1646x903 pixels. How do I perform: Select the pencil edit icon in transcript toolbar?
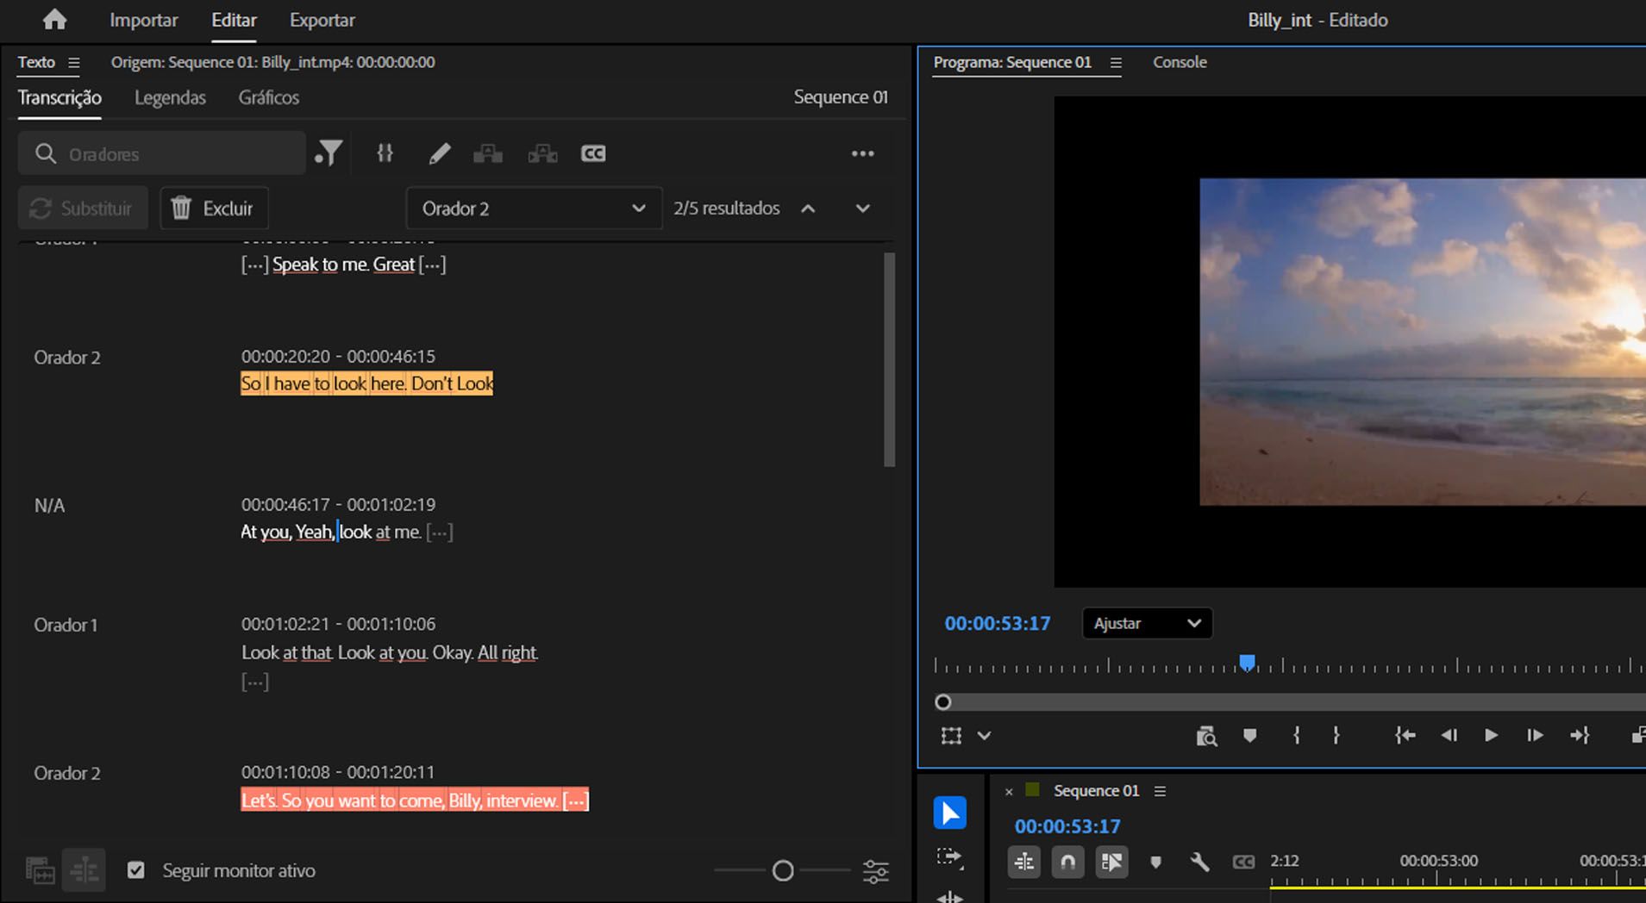pos(439,153)
